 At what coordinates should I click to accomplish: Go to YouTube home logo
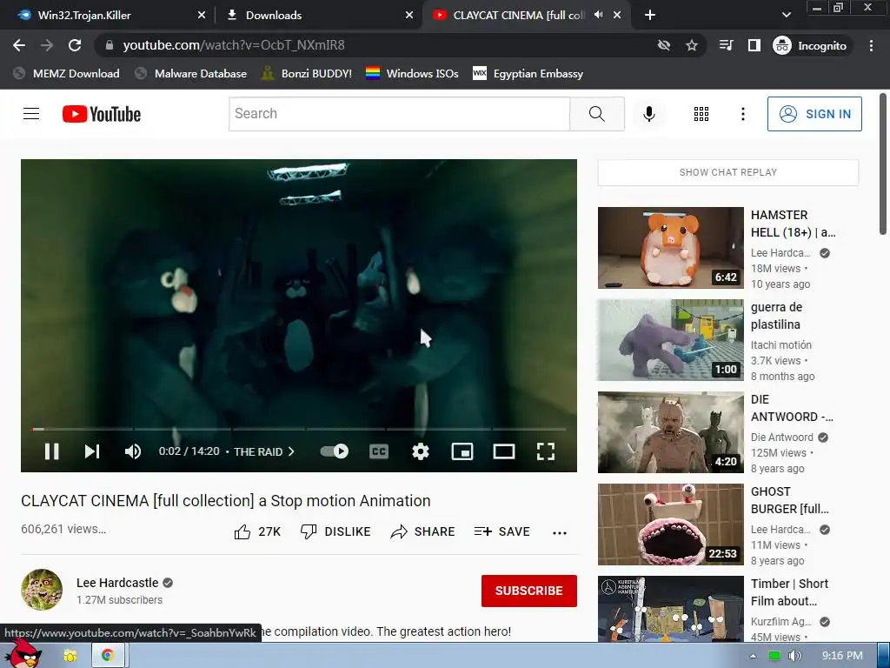(x=102, y=114)
